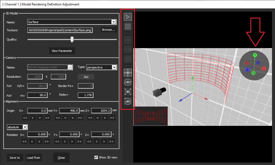This screenshot has width=275, height=165.
Task: Choose the eye zoom-extents tool
Action: 128,92
